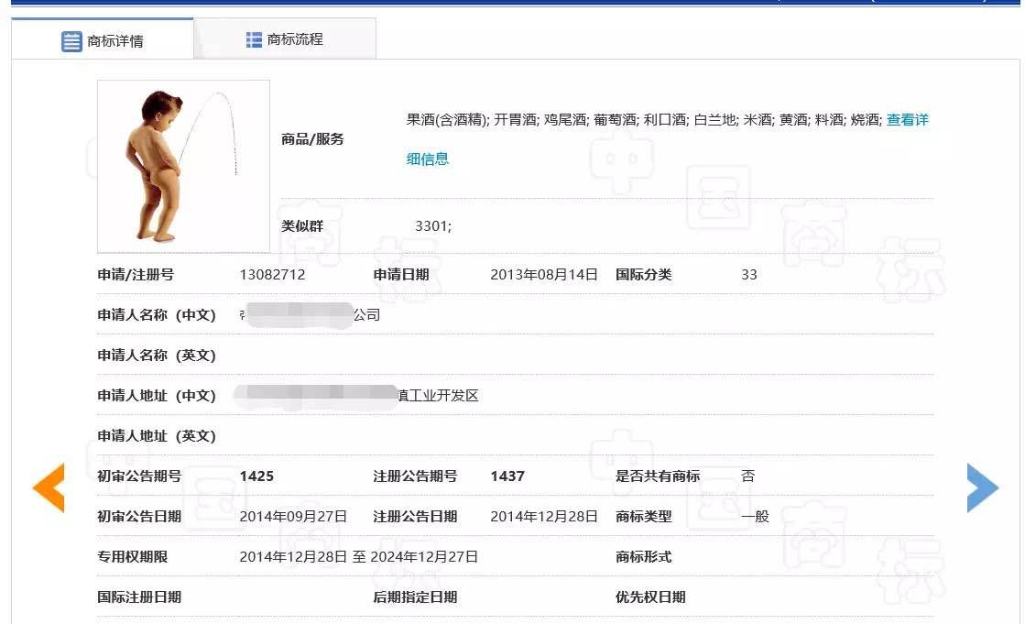Click the 查看详细信息 link

[908, 120]
